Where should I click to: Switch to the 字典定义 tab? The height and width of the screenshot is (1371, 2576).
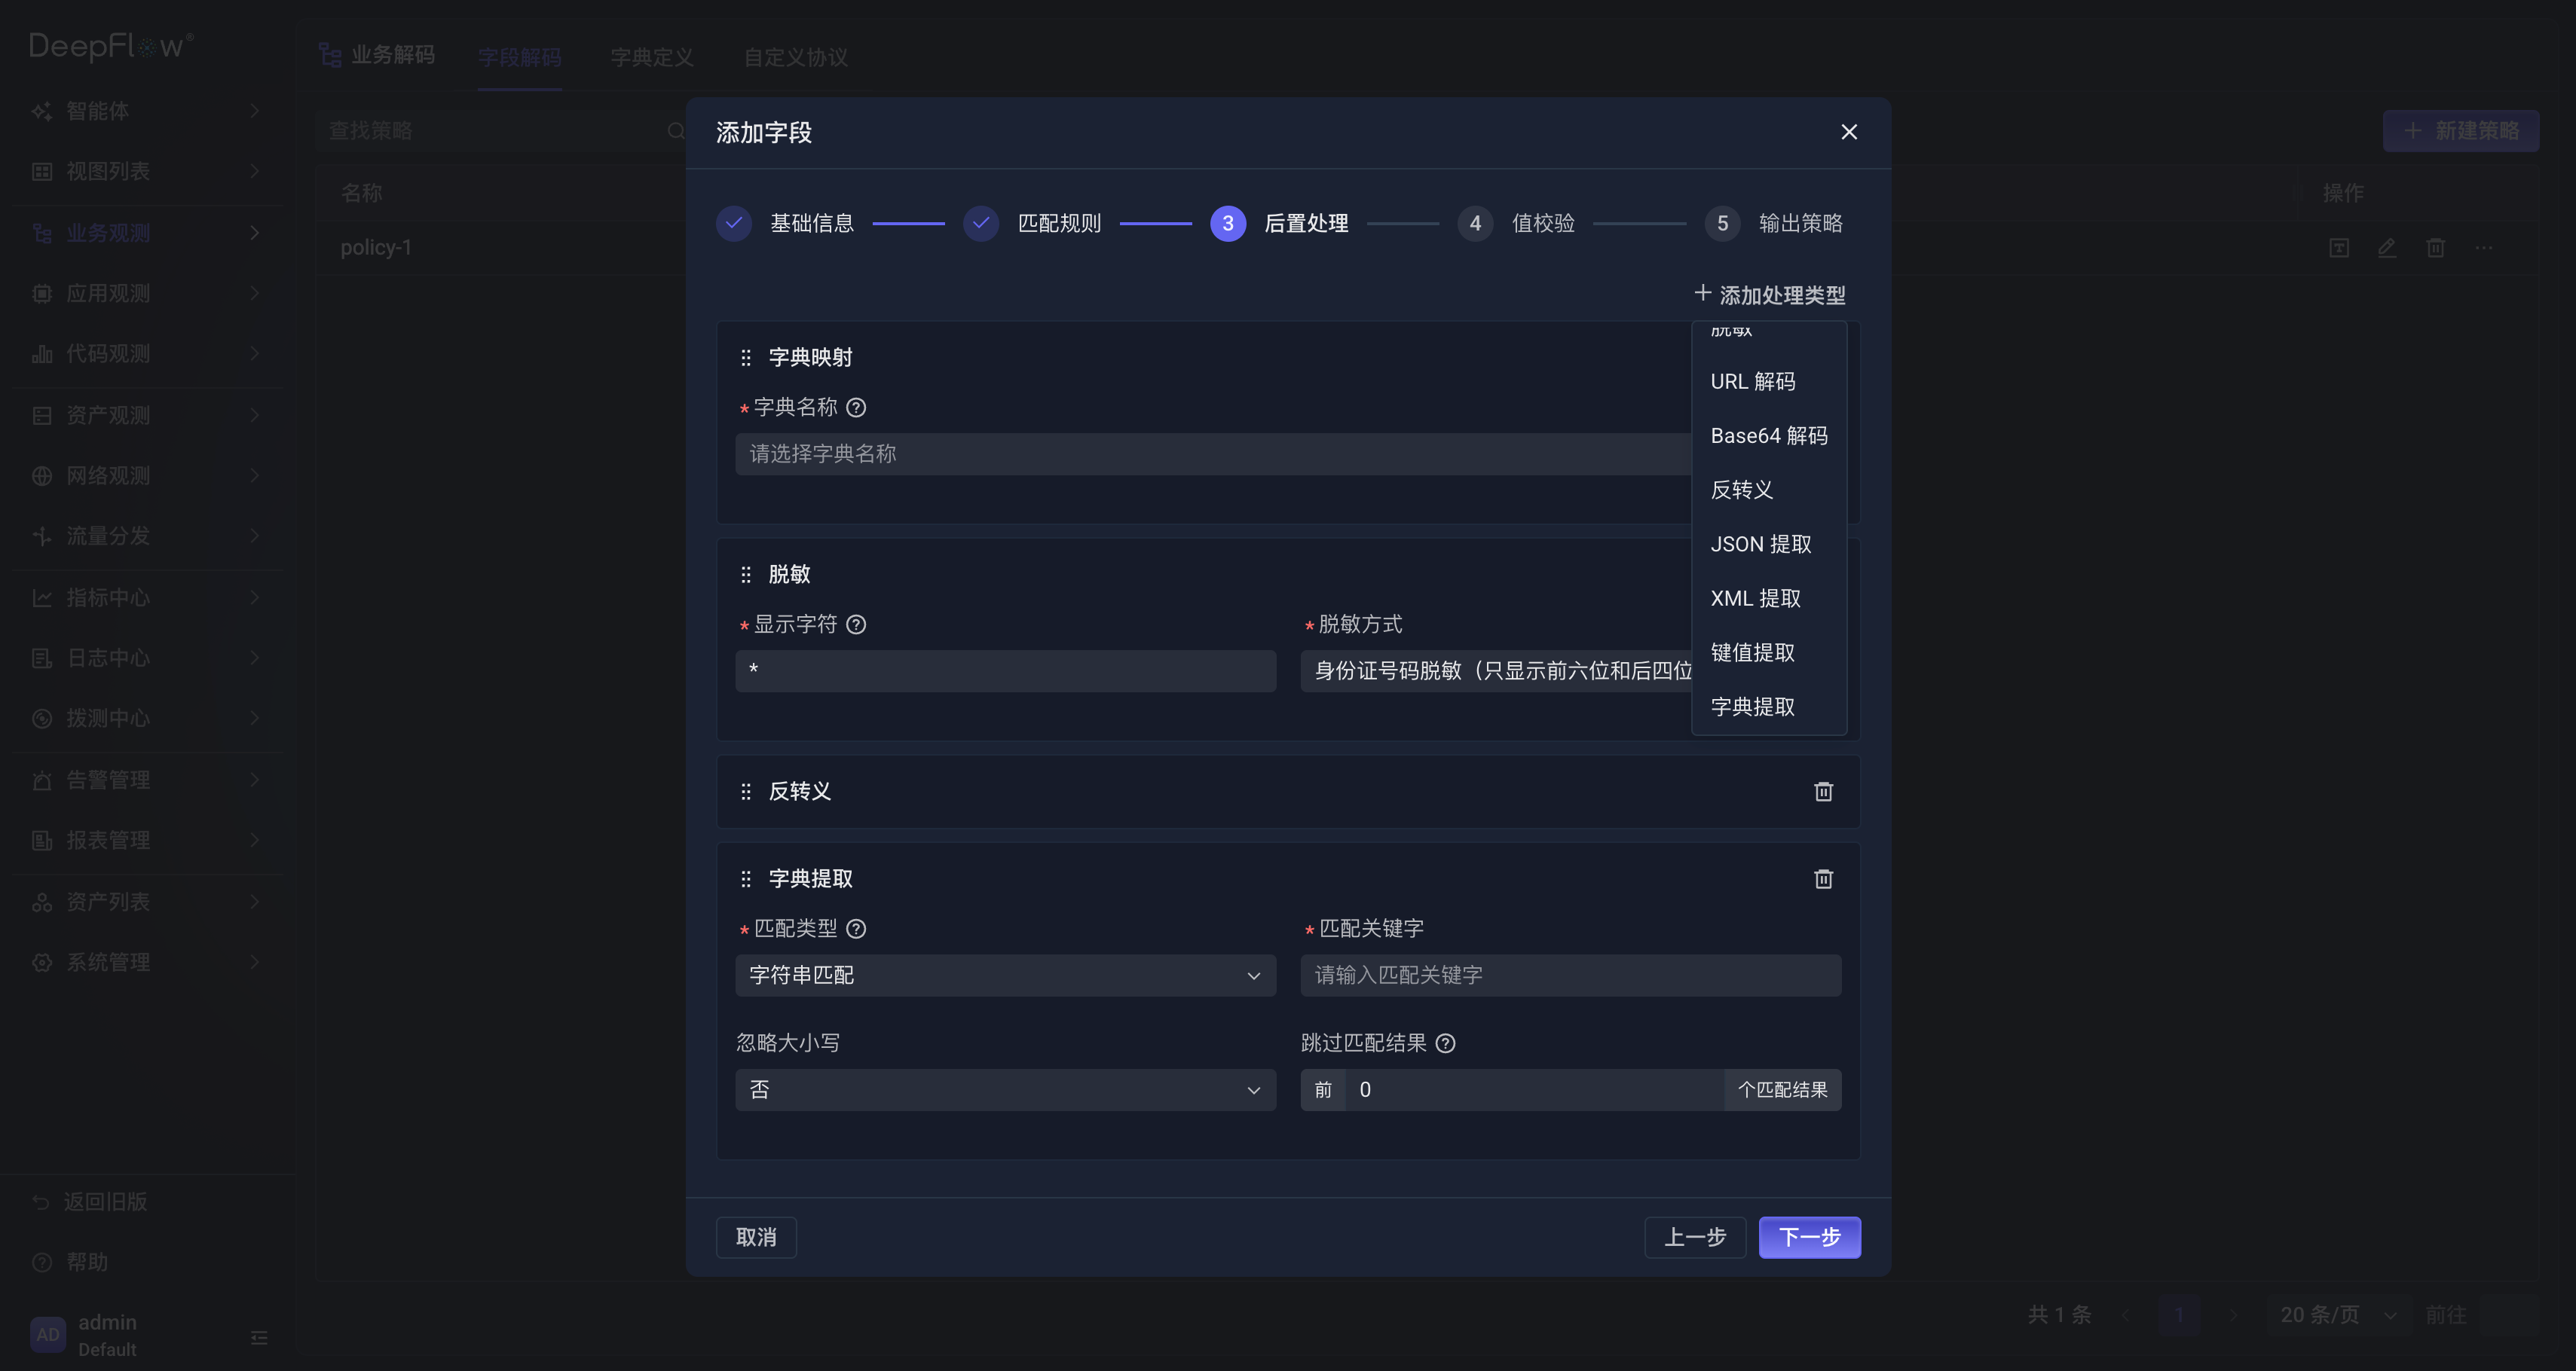[651, 57]
